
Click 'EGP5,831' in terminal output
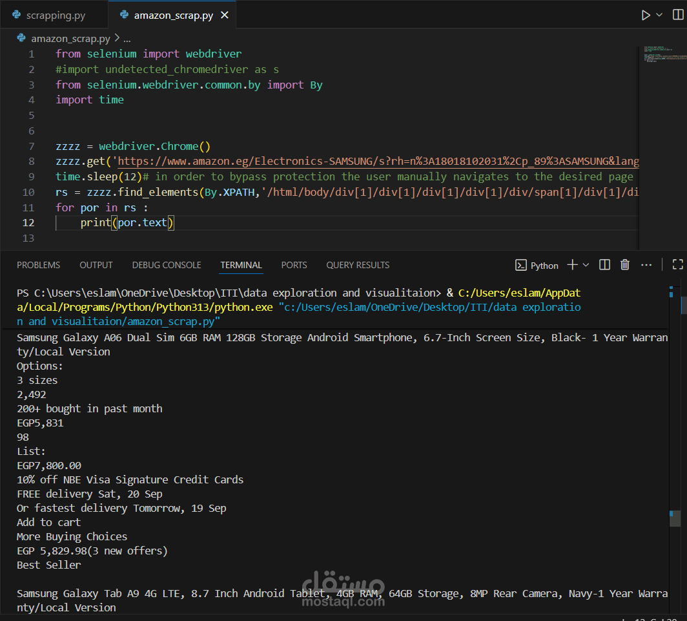[x=40, y=423]
